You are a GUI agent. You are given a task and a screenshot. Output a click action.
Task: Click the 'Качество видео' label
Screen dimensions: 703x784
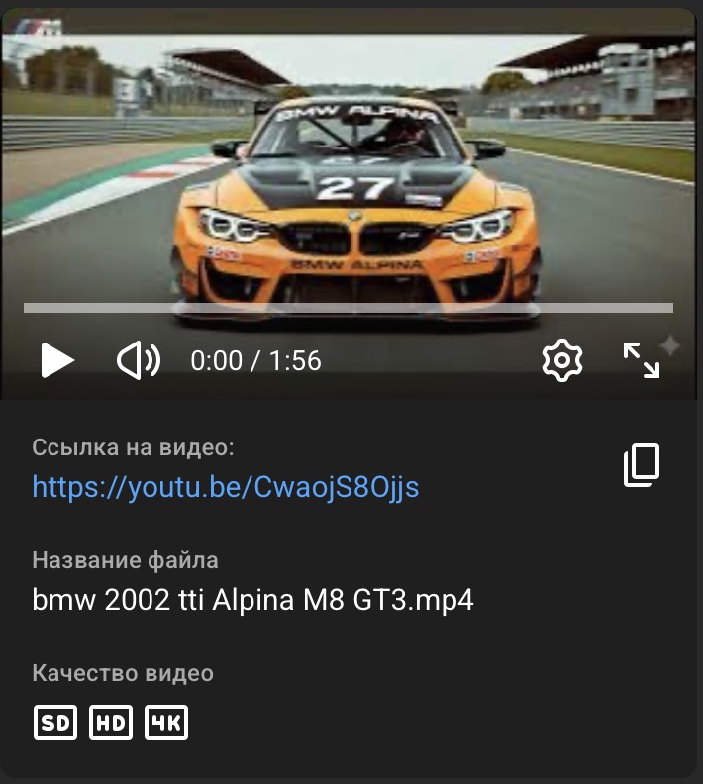123,673
